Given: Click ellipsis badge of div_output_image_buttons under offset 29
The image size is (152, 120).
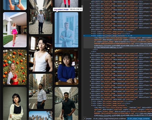Looking at the screenshot, I should click(x=126, y=101).
